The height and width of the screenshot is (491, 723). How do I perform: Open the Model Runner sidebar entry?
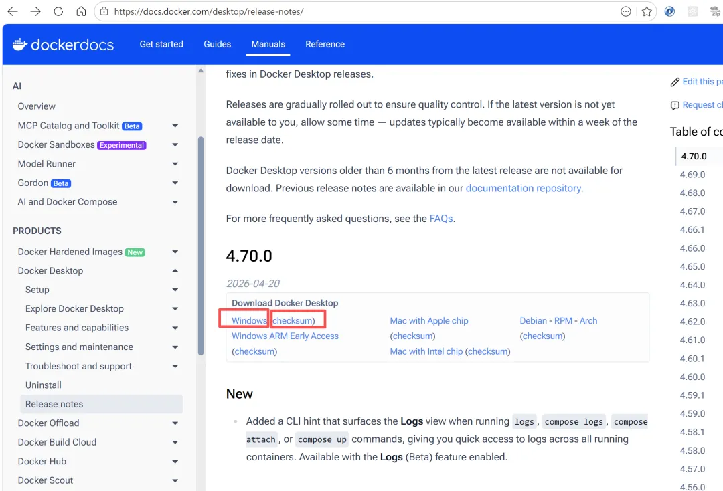click(47, 163)
